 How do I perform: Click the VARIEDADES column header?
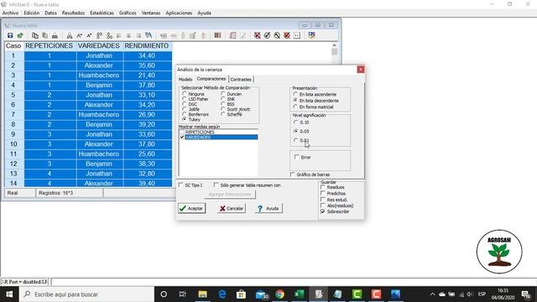pos(99,46)
